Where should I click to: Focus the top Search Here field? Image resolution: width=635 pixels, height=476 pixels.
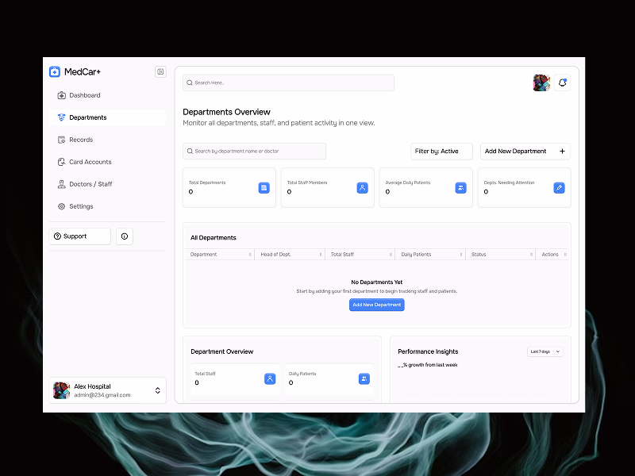tap(288, 83)
